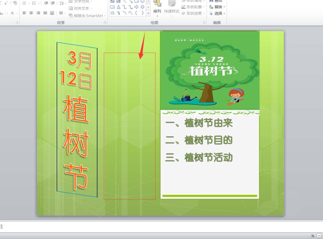Expand the bullet list dropdown arrow

[x=29, y=3]
